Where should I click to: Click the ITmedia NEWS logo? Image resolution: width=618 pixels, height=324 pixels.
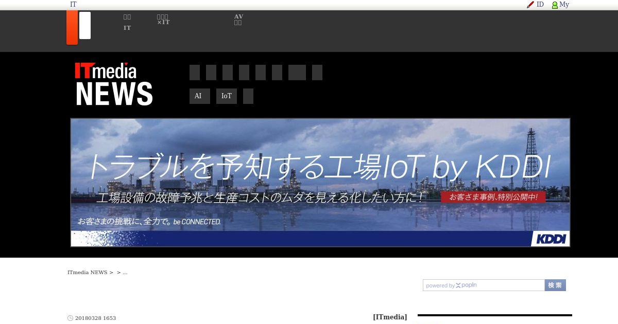[x=114, y=84]
